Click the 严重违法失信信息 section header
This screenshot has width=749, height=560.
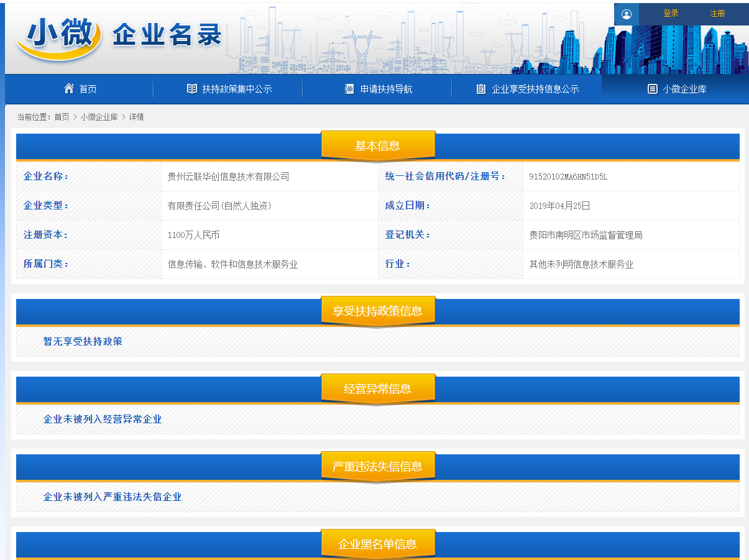click(x=378, y=467)
